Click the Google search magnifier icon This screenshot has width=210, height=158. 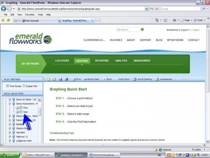(x=204, y=9)
